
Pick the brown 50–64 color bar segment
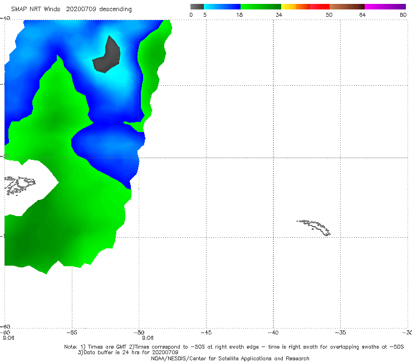tap(347, 7)
